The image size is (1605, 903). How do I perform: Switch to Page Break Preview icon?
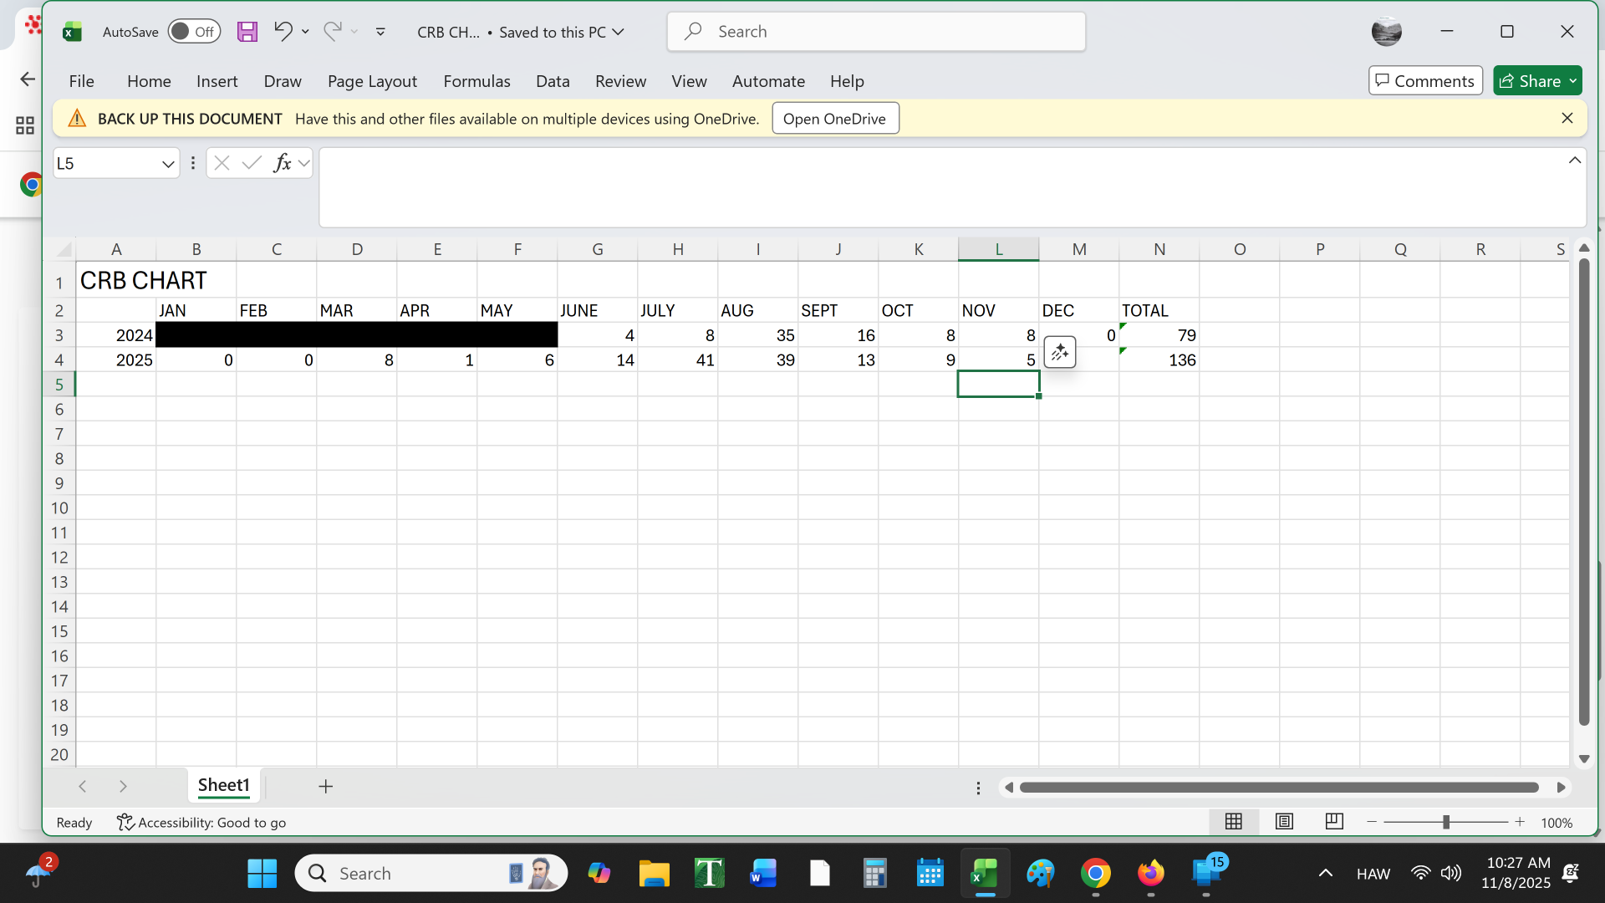[1334, 822]
